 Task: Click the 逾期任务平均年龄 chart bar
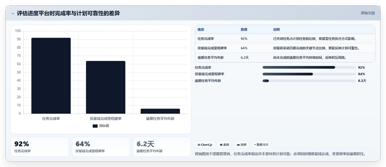[x=160, y=111]
